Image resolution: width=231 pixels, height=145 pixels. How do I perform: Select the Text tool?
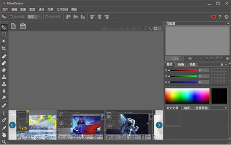tap(4, 113)
